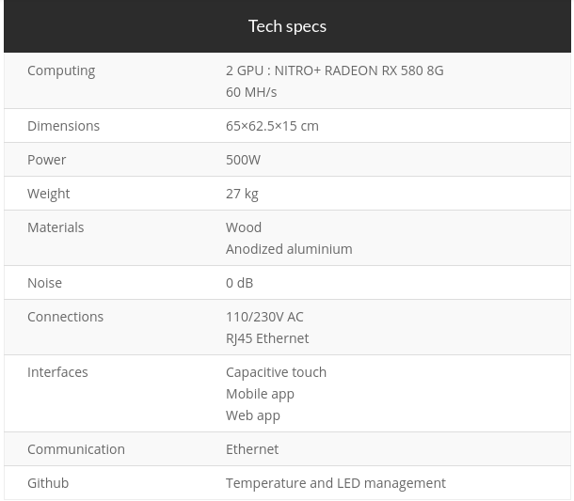Image resolution: width=574 pixels, height=501 pixels.
Task: Click the 500W power value
Action: coord(243,160)
